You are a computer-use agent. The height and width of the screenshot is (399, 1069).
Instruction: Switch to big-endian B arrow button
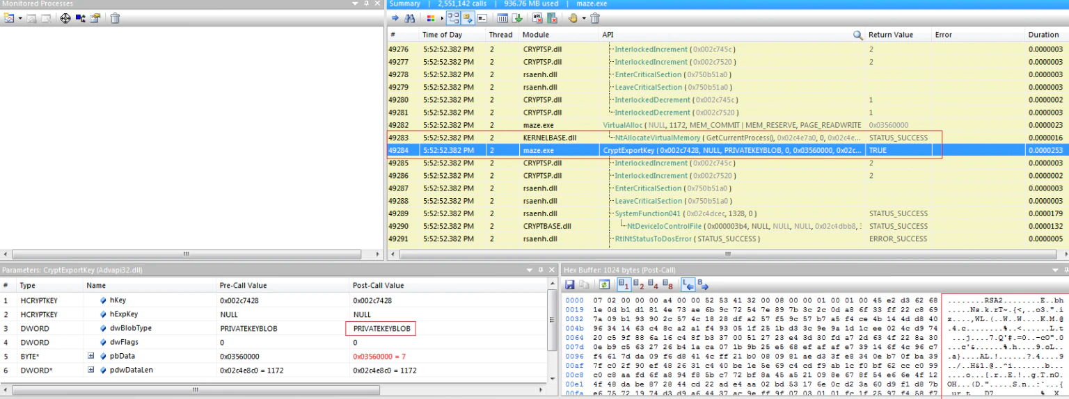[702, 285]
